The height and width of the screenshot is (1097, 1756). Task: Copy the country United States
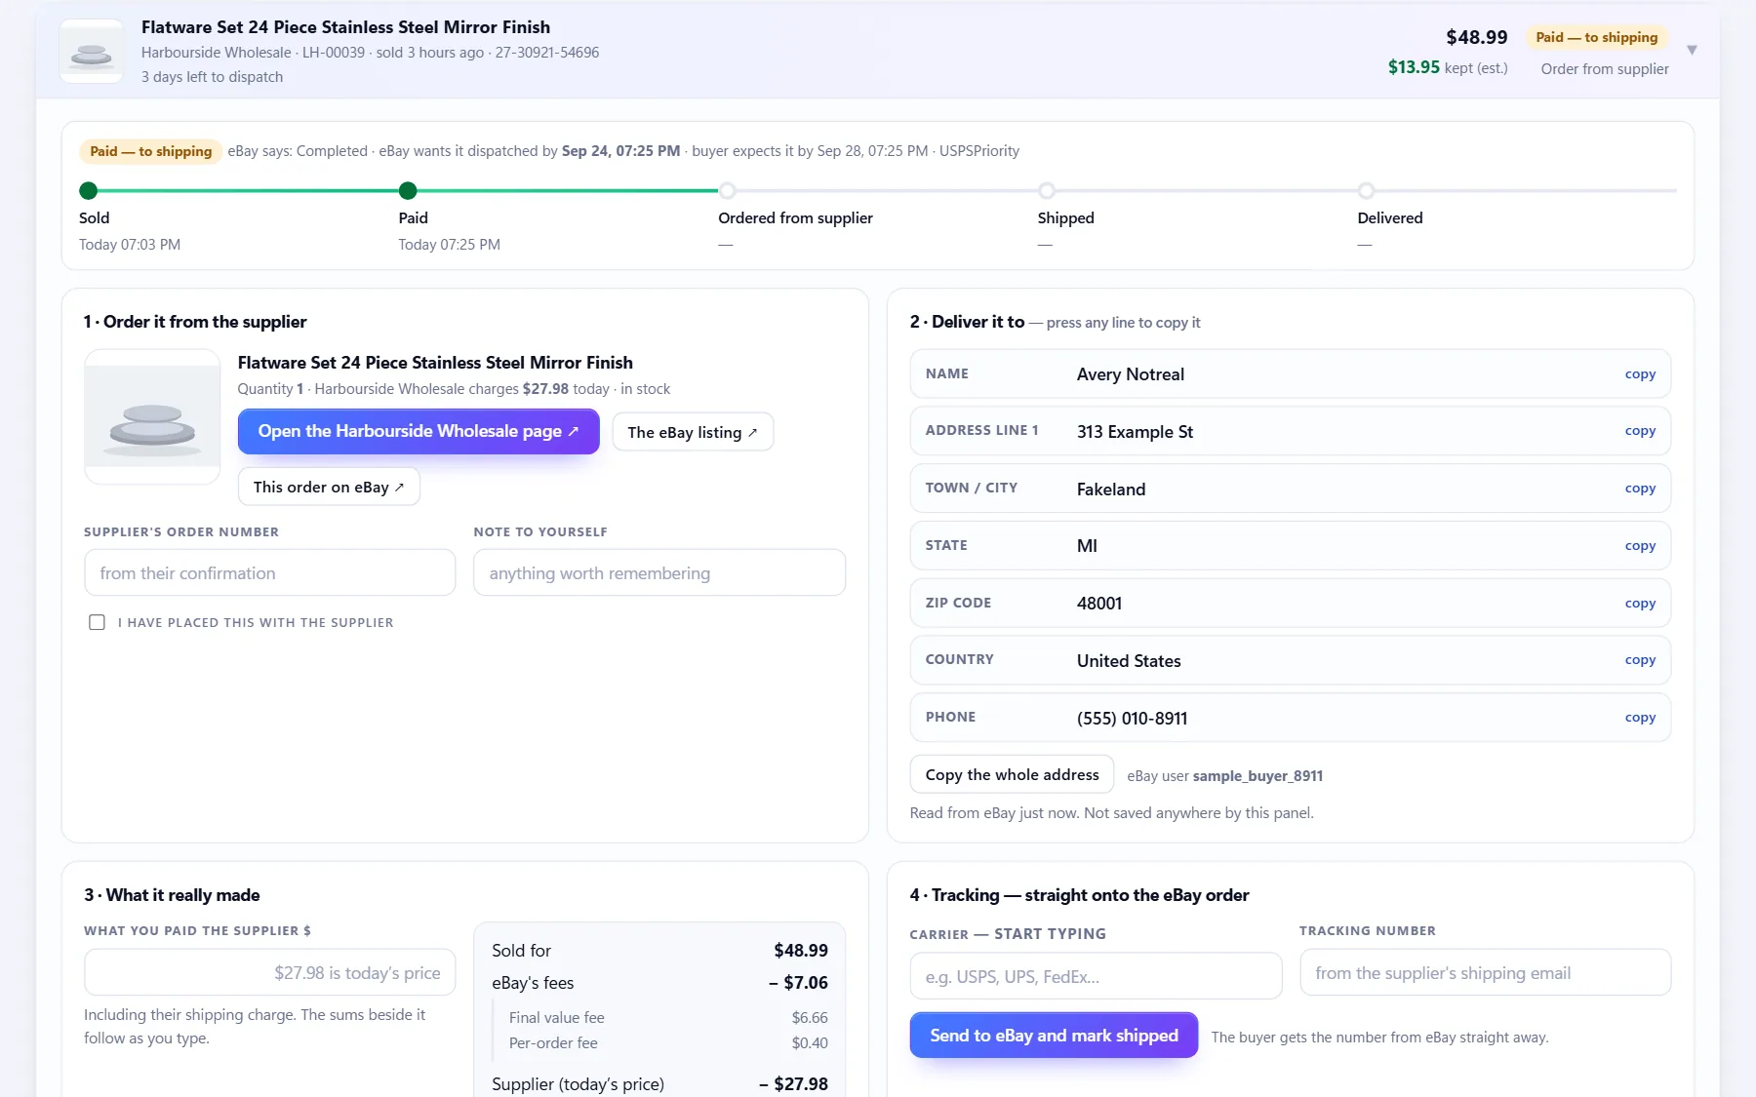point(1640,660)
